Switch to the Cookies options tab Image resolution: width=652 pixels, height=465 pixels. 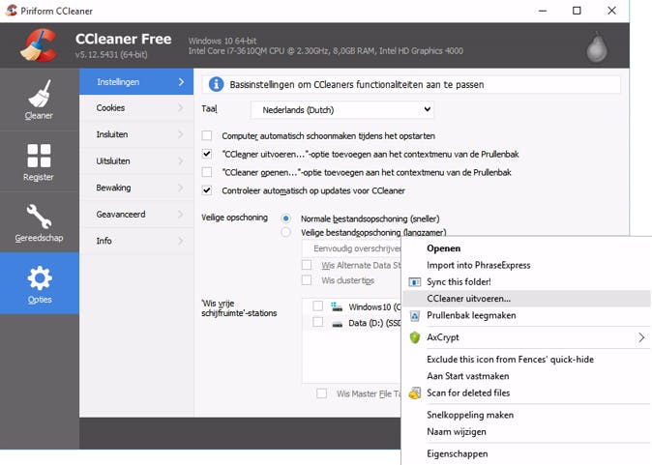[136, 108]
